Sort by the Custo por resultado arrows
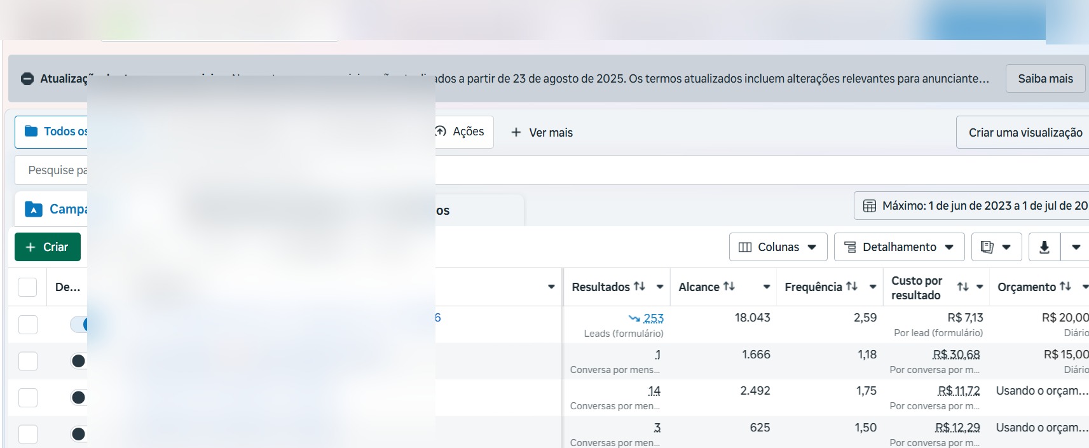 click(963, 287)
